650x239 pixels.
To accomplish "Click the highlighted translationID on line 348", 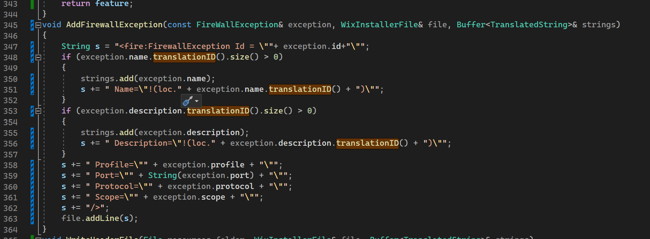I will [184, 57].
